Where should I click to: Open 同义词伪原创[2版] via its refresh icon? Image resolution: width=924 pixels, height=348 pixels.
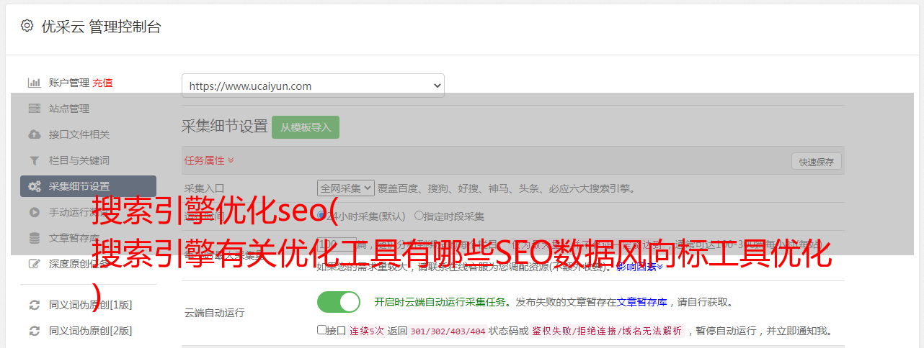(34, 331)
